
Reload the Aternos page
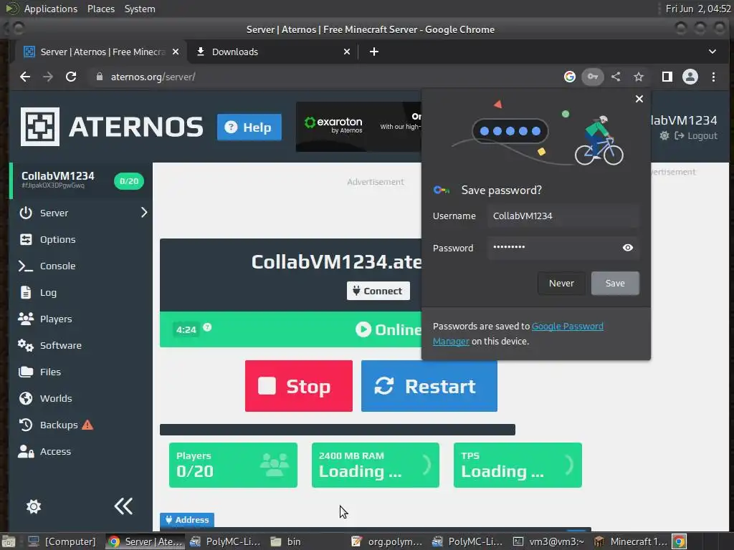(x=71, y=77)
